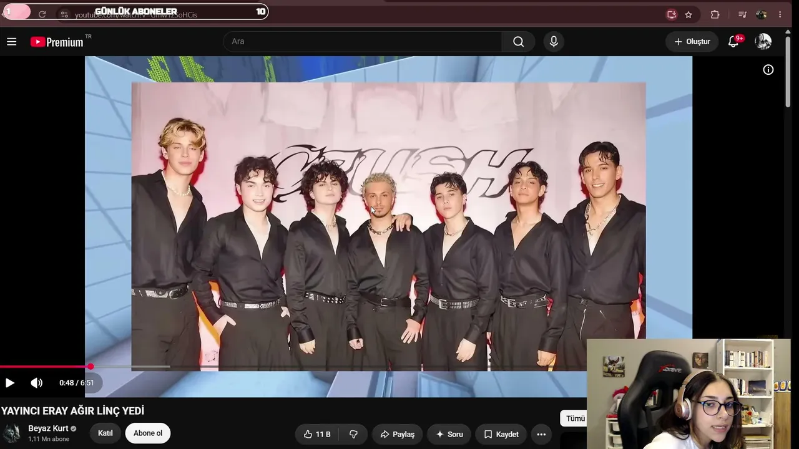Like the video (11 B thumbs up)
The image size is (799, 449).
(318, 434)
